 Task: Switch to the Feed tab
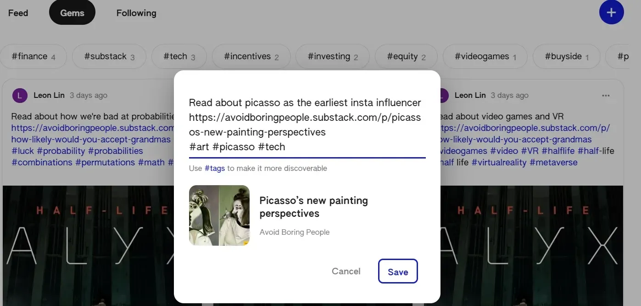click(18, 13)
